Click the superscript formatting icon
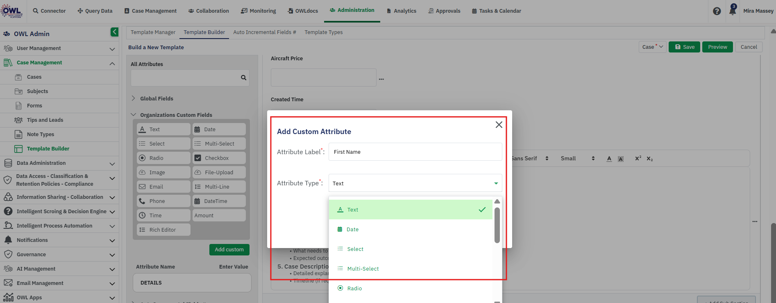This screenshot has height=303, width=776. [638, 158]
